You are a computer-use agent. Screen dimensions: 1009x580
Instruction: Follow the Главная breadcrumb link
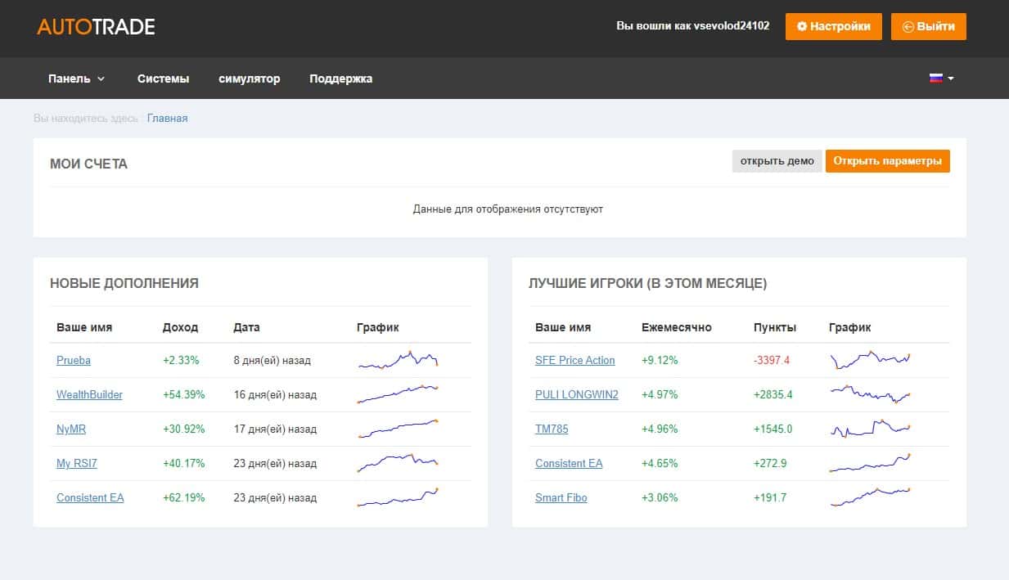168,119
